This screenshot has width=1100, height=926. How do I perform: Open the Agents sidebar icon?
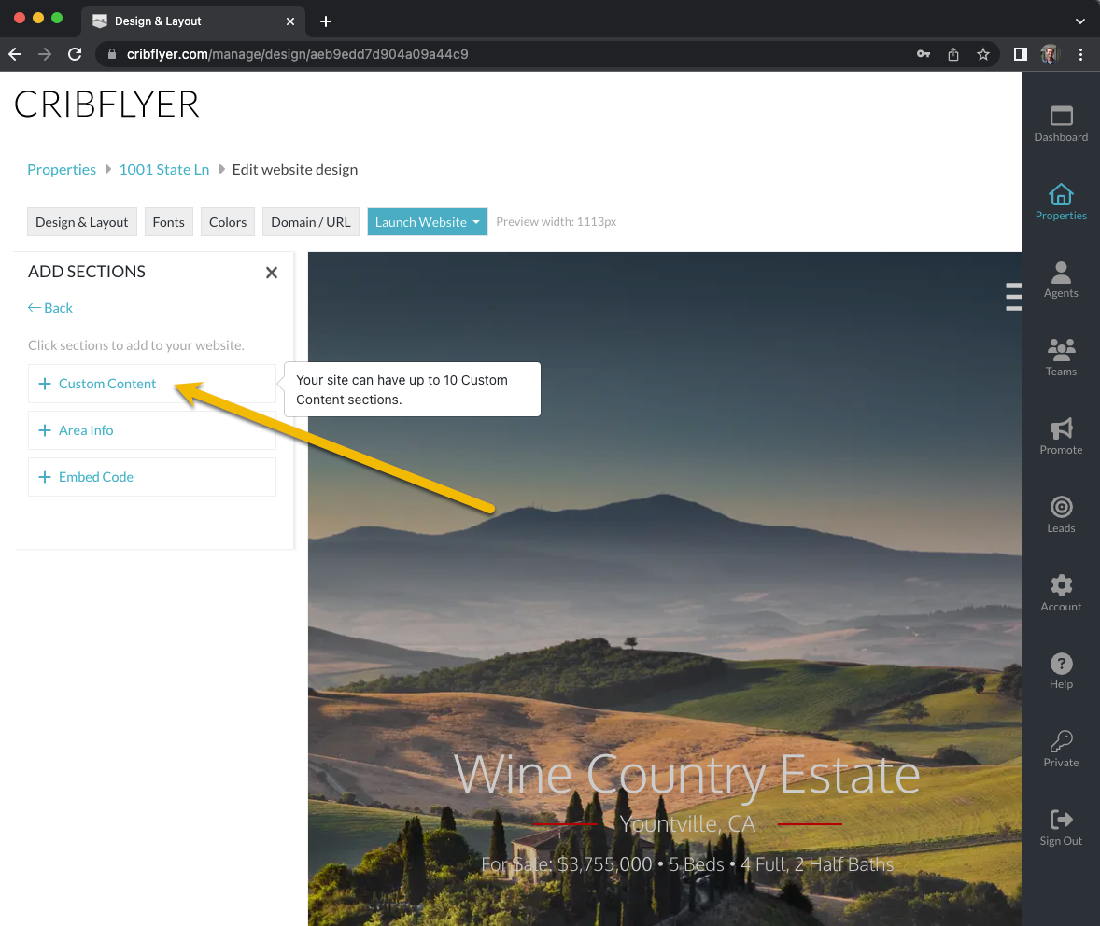click(x=1061, y=280)
